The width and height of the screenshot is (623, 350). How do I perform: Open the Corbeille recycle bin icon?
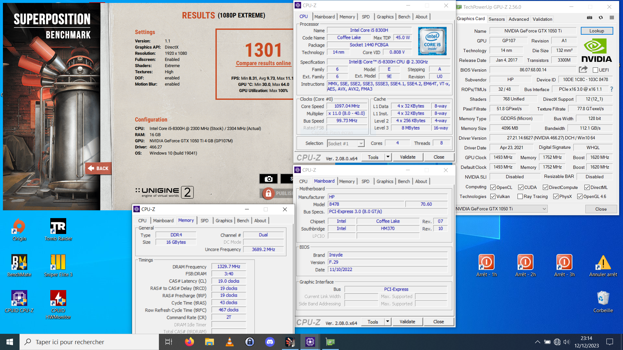click(x=603, y=302)
